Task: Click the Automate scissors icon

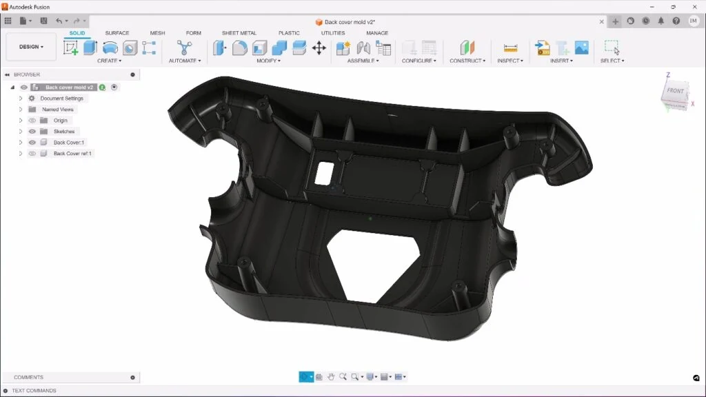Action: 184,48
